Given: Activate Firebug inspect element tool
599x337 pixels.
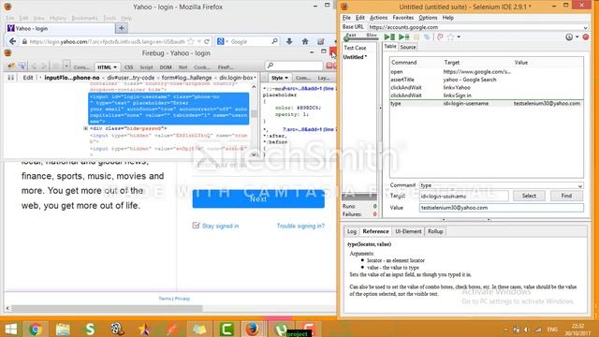Looking at the screenshot, I should 22,66.
